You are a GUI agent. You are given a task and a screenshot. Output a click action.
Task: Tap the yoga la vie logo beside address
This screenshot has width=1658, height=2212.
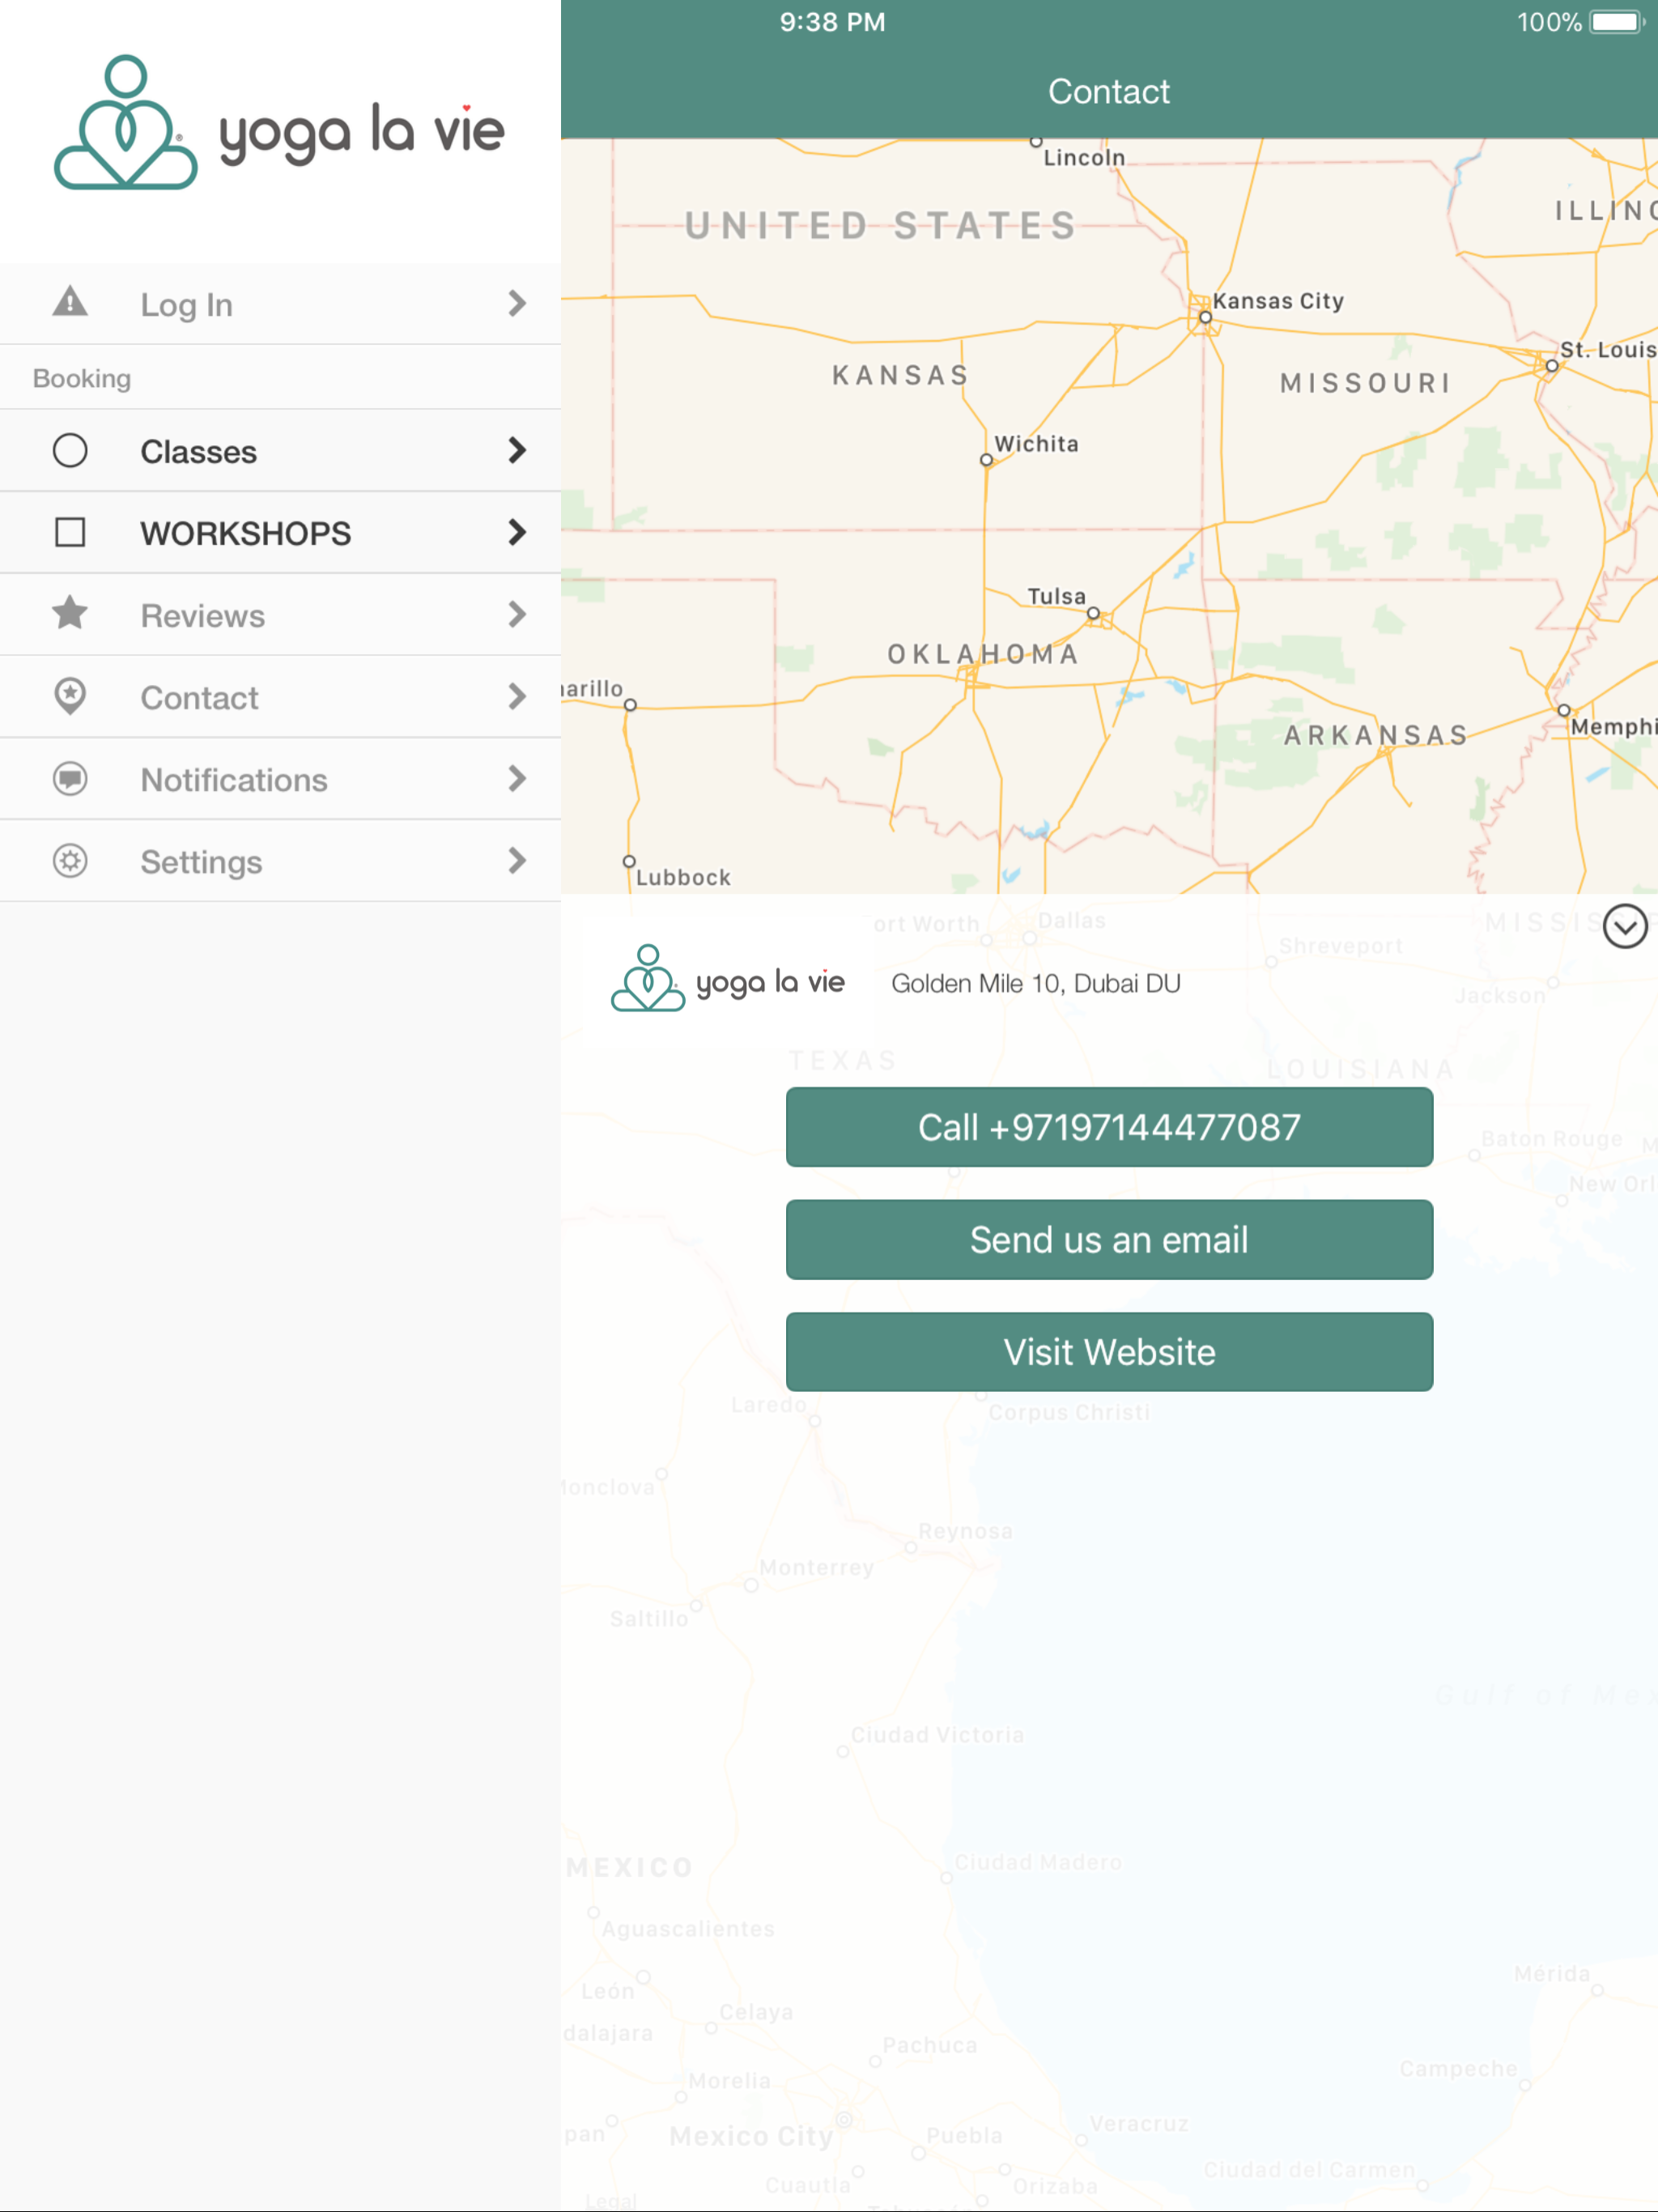pos(728,978)
